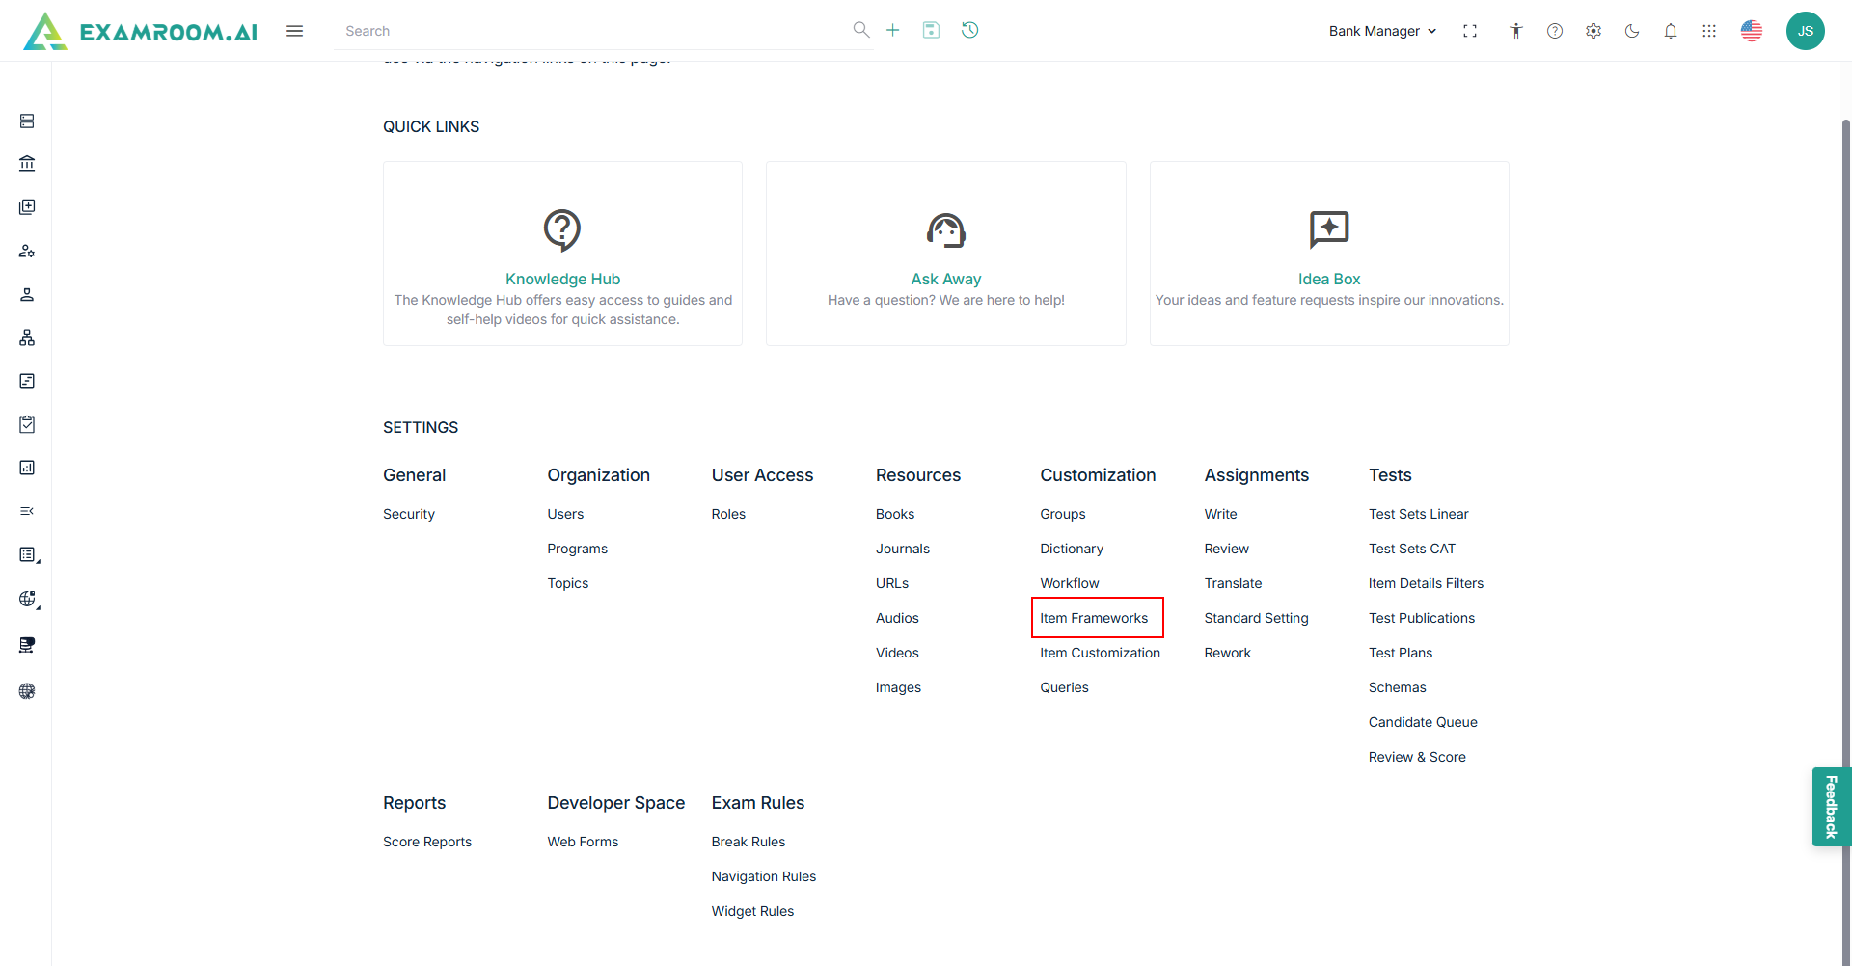Image resolution: width=1852 pixels, height=966 pixels.
Task: Click the bank building sidebar icon
Action: pos(27,164)
